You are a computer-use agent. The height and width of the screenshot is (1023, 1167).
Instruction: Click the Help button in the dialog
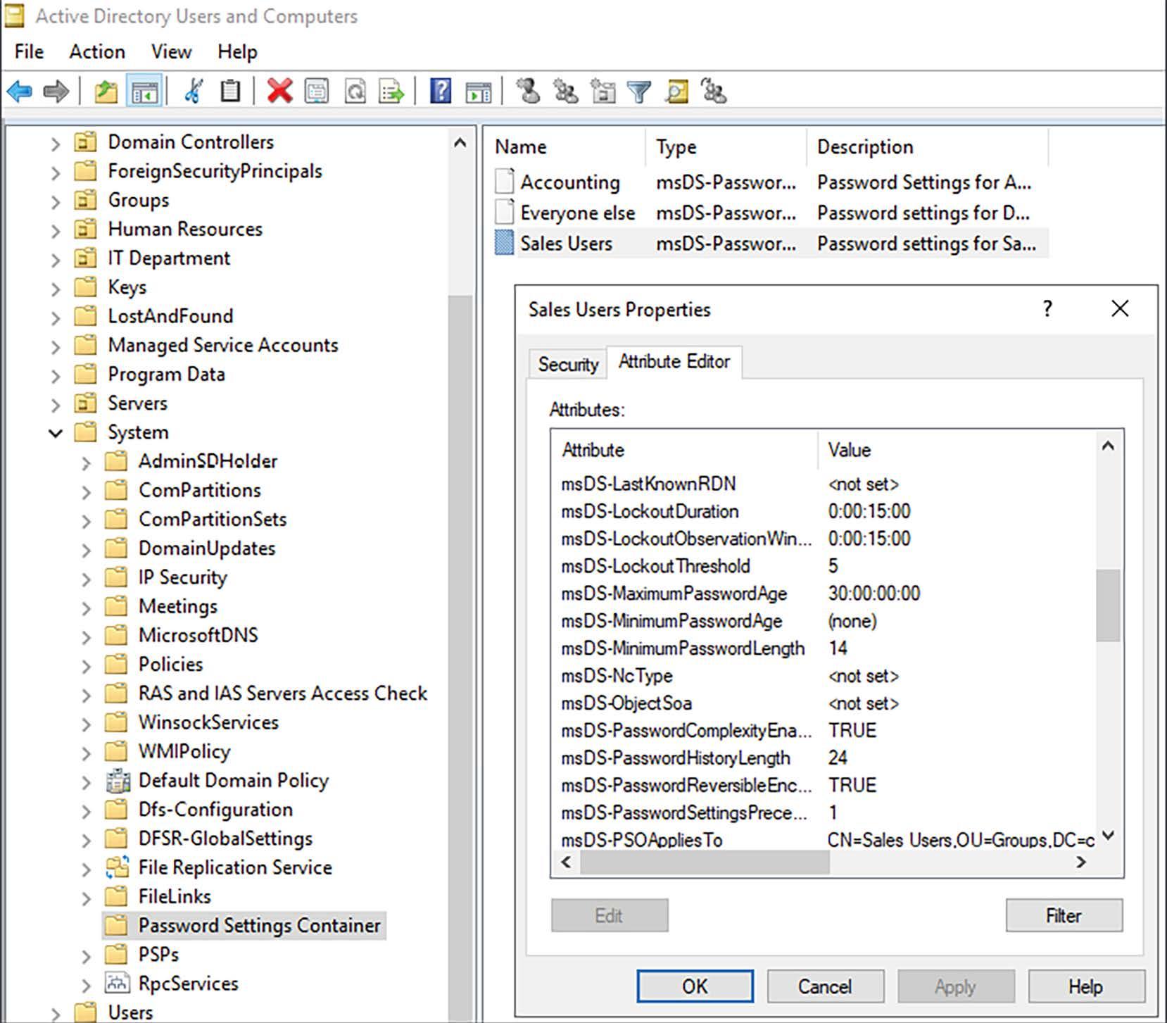[1085, 986]
